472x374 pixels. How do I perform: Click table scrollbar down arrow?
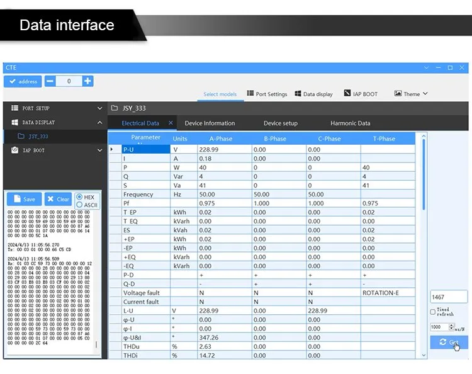tap(424, 355)
